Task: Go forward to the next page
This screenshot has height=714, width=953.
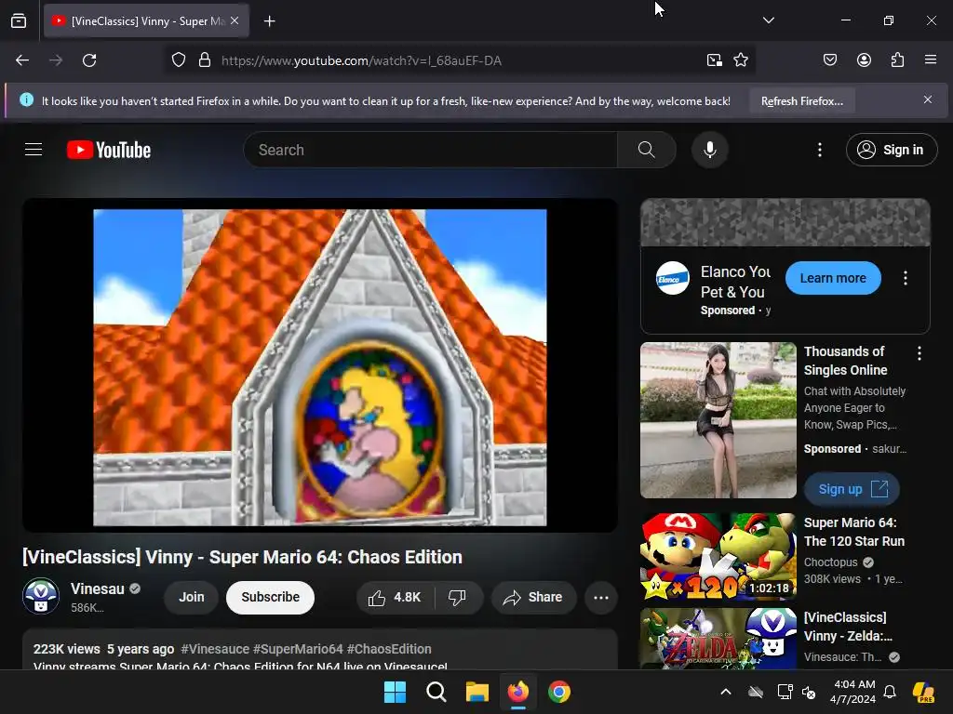Action: tap(56, 60)
